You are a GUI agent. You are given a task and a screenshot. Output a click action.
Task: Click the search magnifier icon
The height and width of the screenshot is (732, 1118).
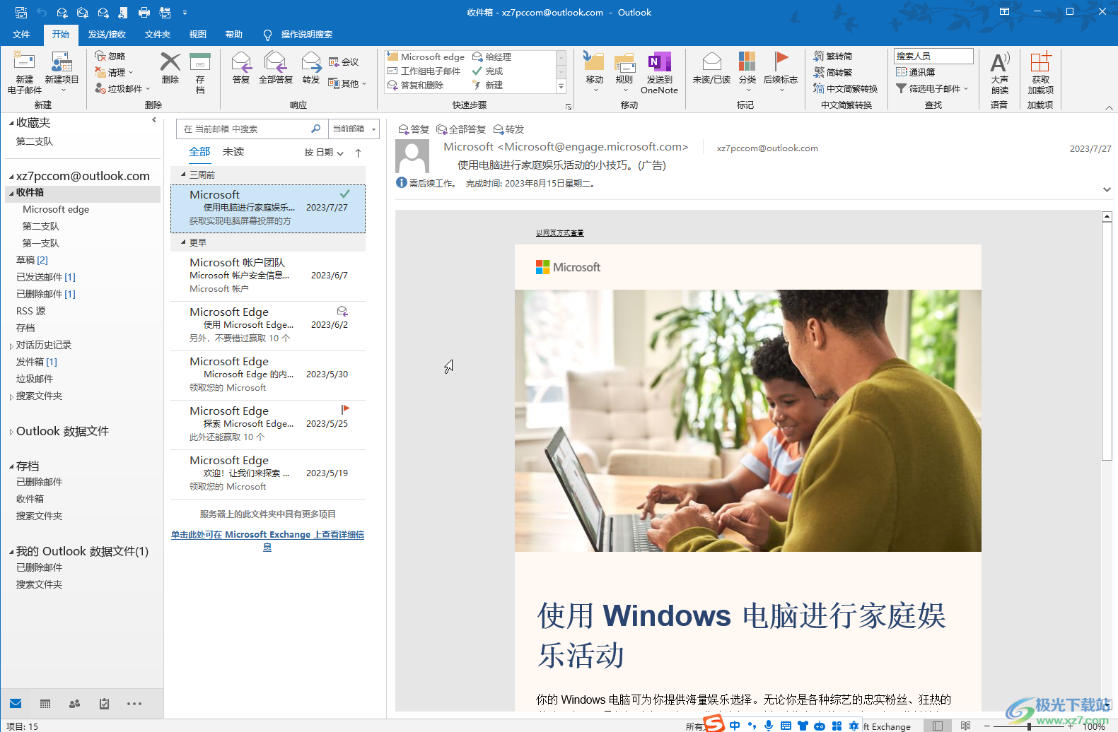pos(316,129)
